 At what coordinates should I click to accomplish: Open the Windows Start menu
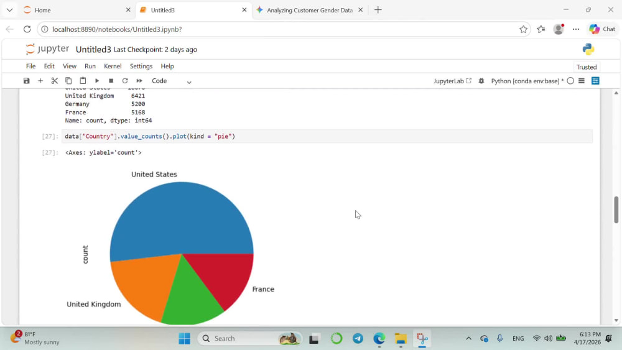click(185, 339)
